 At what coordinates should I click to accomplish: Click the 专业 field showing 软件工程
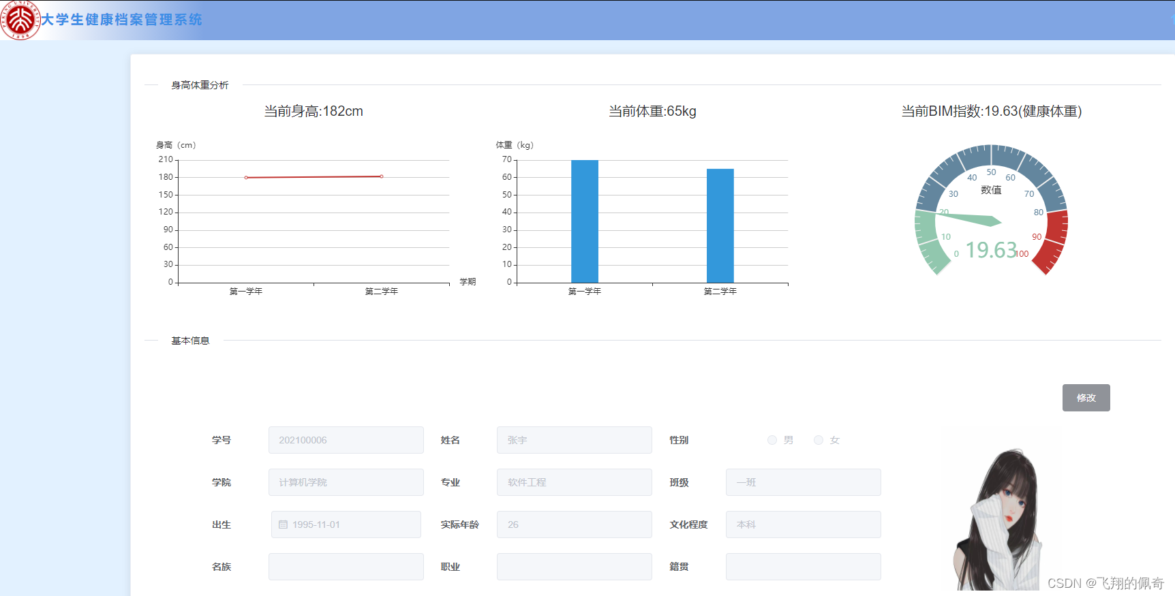575,482
